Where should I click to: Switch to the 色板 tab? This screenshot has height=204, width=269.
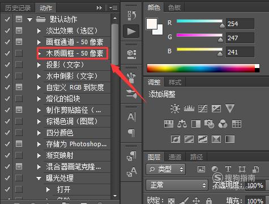174,7
